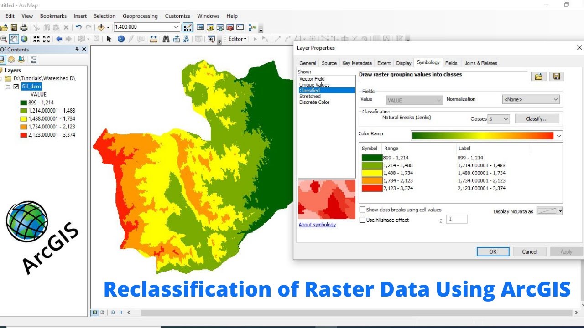
Task: Open a map document with the folder icon
Action: (4, 27)
